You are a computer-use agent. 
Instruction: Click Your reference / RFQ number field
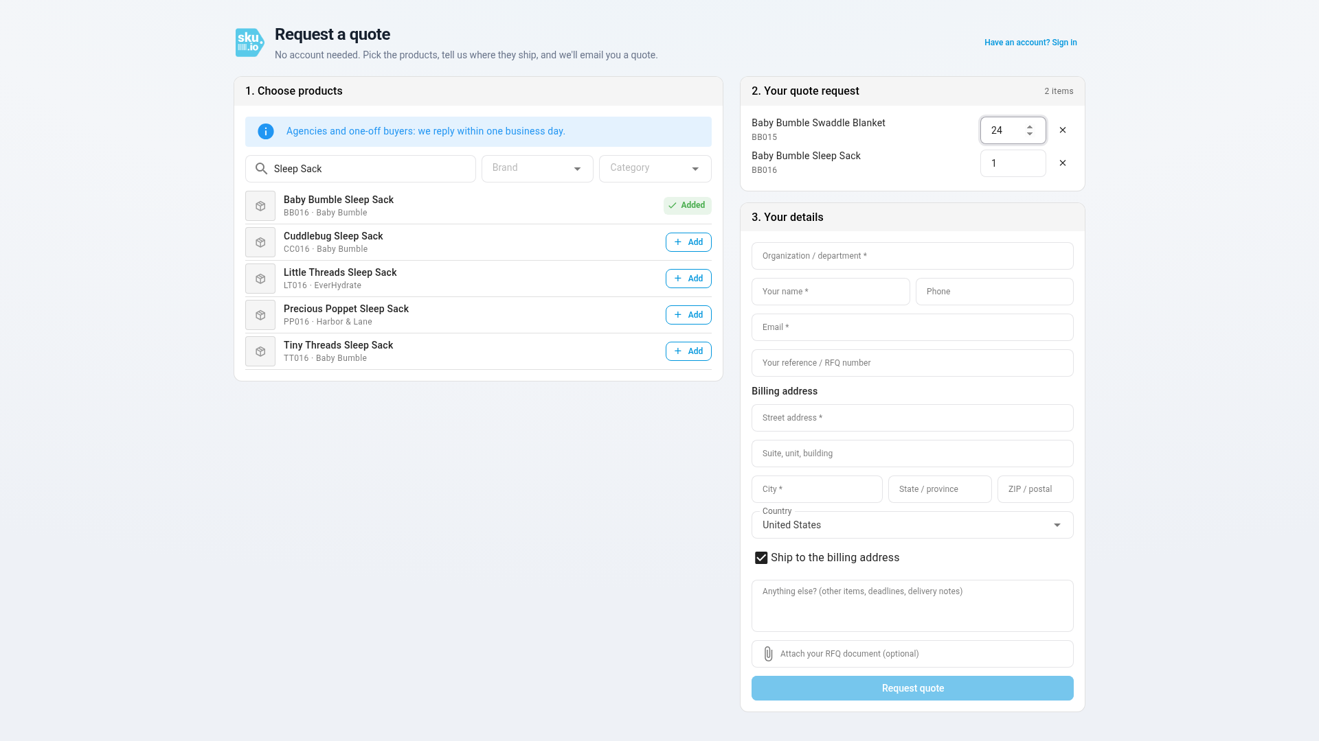coord(912,363)
